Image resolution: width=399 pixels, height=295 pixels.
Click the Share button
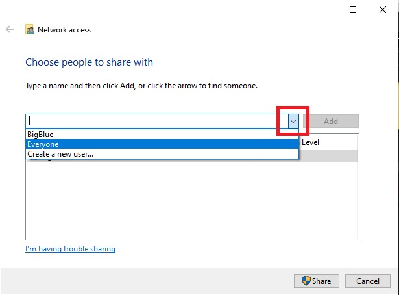[316, 281]
